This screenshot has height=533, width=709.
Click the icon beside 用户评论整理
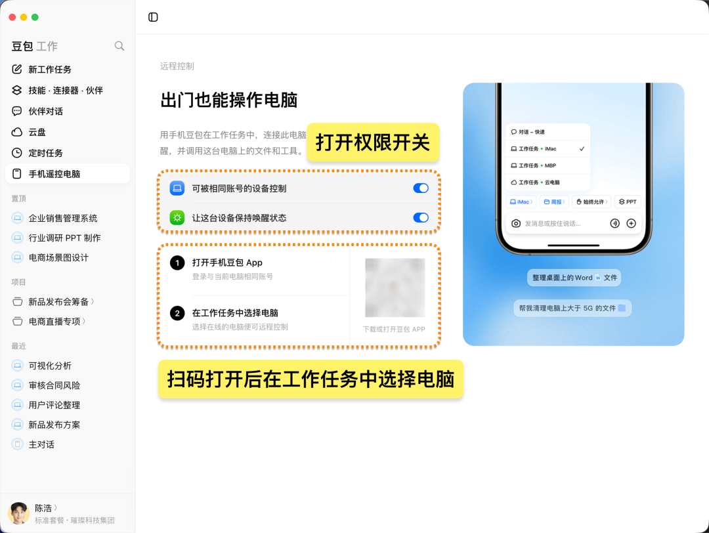pyautogui.click(x=17, y=405)
